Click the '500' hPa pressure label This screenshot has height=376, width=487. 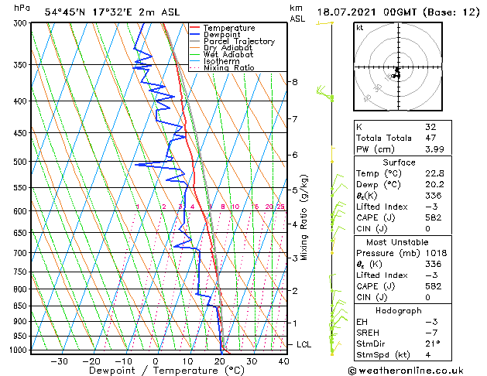coord(22,162)
